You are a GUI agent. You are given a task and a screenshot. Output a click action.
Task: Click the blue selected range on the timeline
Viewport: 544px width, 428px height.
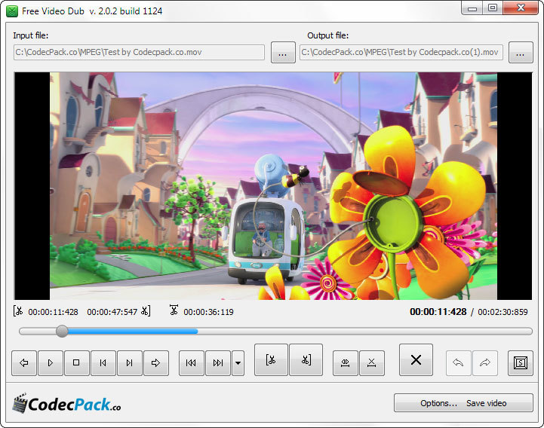133,332
